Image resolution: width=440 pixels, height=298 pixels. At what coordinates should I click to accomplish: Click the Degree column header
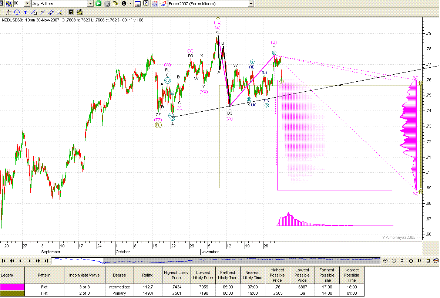pyautogui.click(x=119, y=275)
